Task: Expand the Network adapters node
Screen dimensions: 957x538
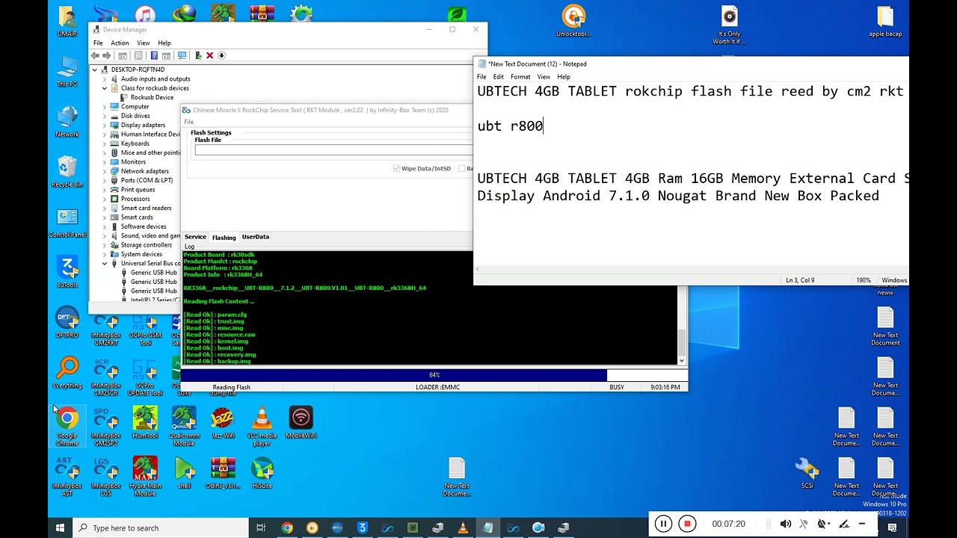Action: pos(105,171)
